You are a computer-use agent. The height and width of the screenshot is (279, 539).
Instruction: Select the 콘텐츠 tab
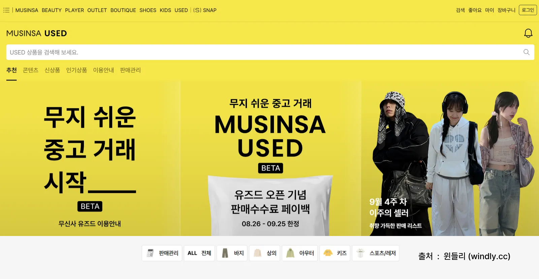(31, 70)
